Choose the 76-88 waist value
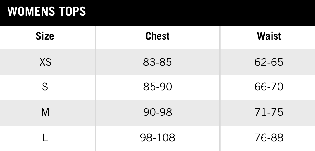315x151 pixels. [x=269, y=137]
